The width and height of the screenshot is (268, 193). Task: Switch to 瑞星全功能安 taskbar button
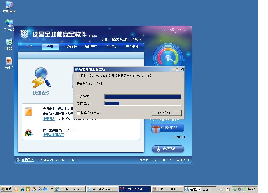102,189
